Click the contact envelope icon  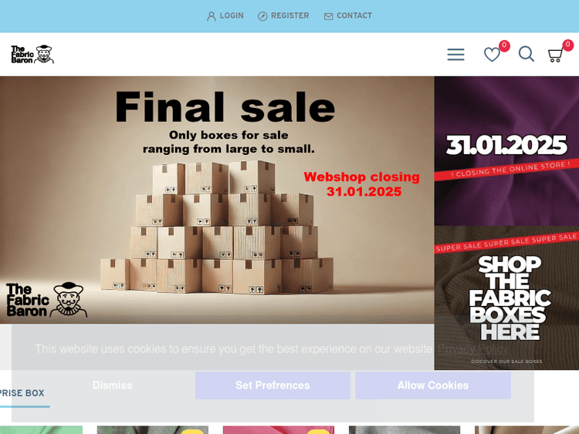pos(328,16)
